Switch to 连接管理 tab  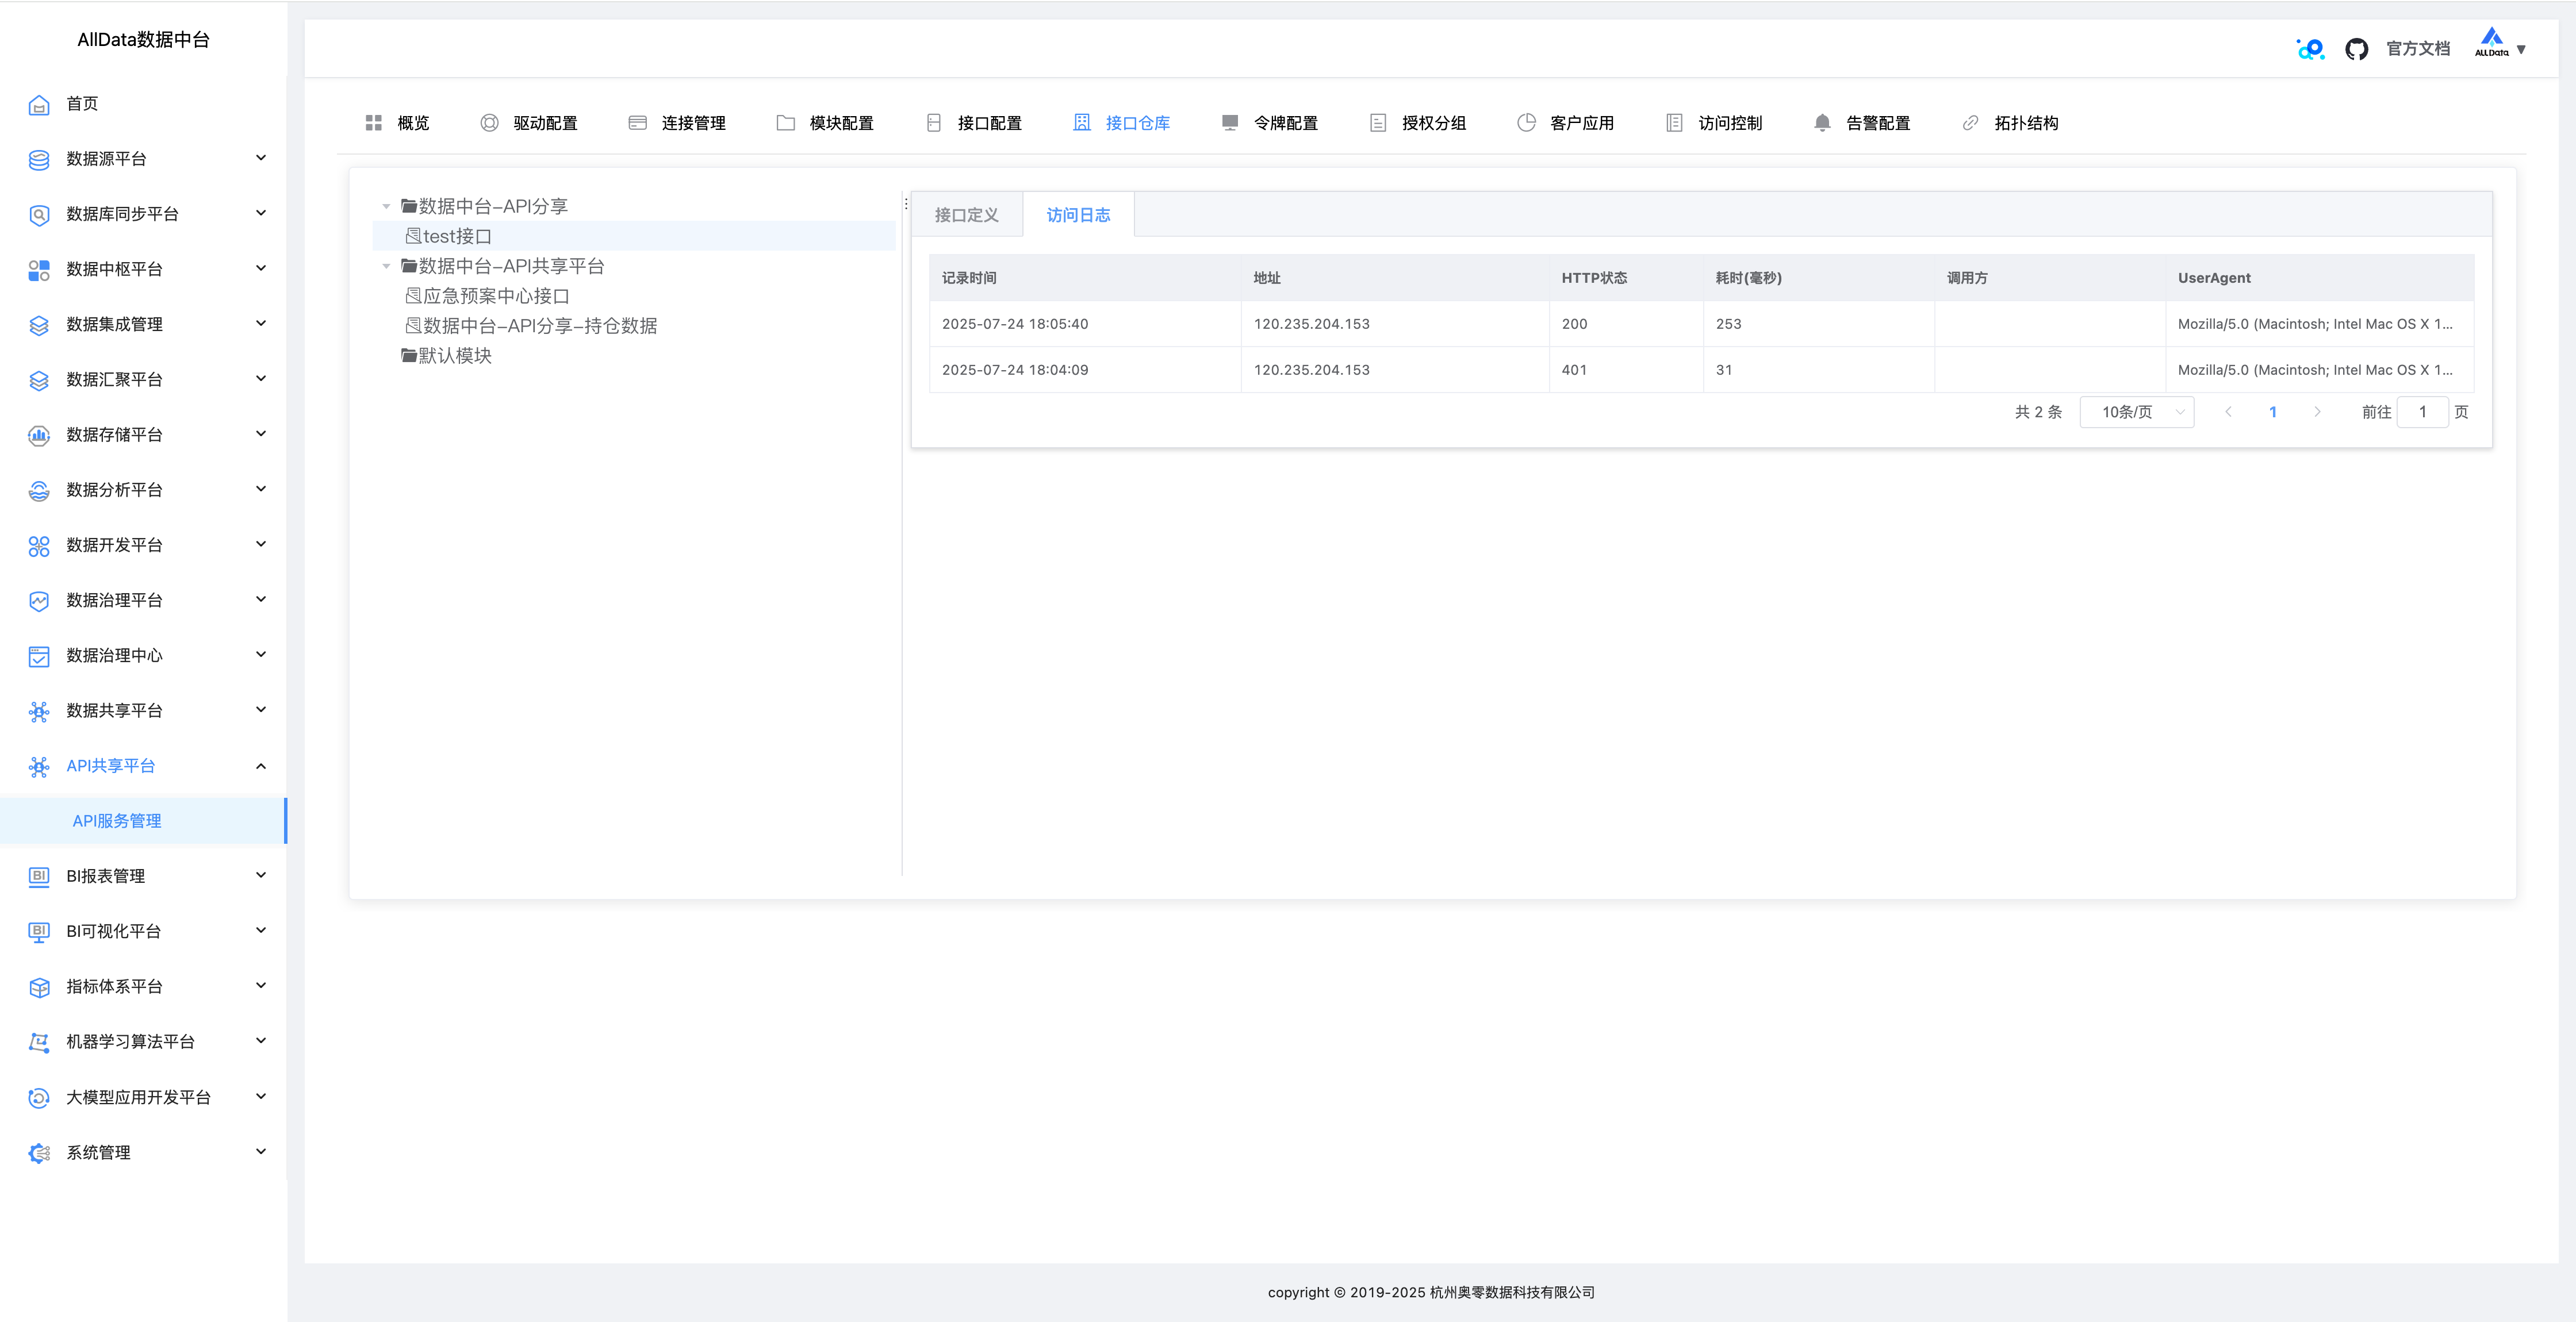click(677, 123)
